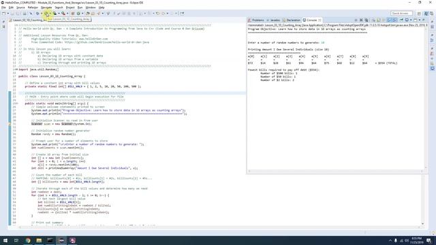Open the Task View taskbar icon

pyautogui.click(x=16, y=240)
